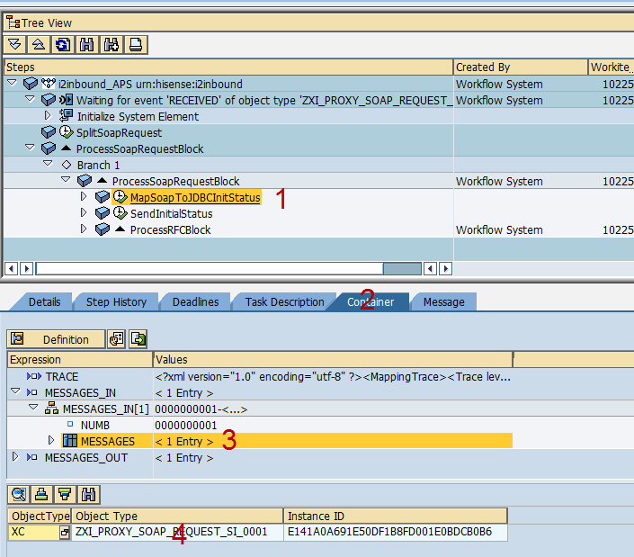The width and height of the screenshot is (634, 557).
Task: Click the Refresh icon in Tree View toolbar
Action: tap(63, 44)
